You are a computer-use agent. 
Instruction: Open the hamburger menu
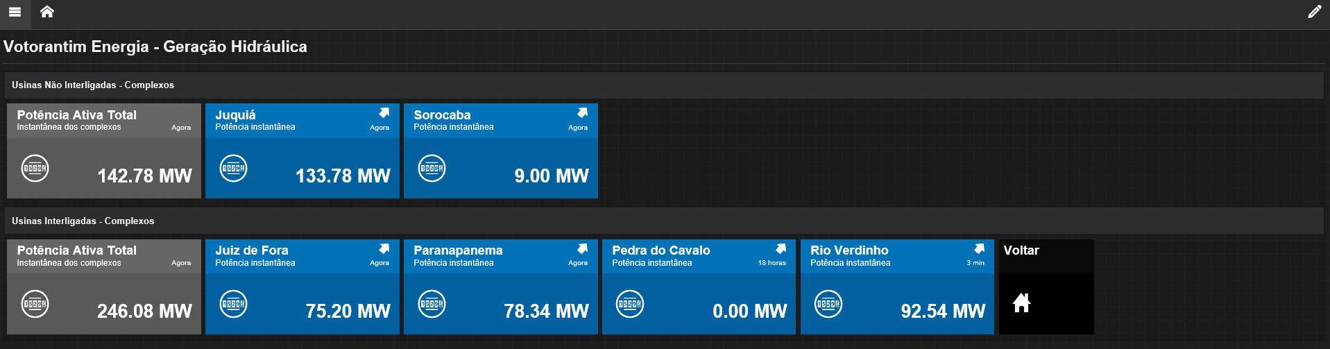point(15,12)
